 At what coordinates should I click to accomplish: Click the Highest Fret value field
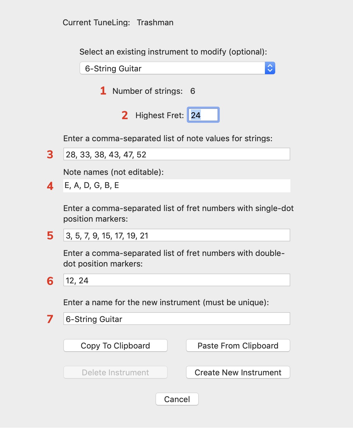point(203,115)
